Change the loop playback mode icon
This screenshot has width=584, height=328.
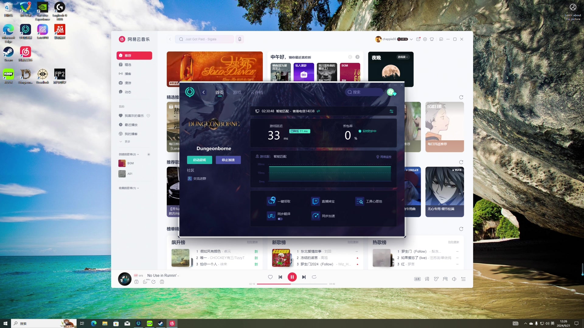(314, 277)
